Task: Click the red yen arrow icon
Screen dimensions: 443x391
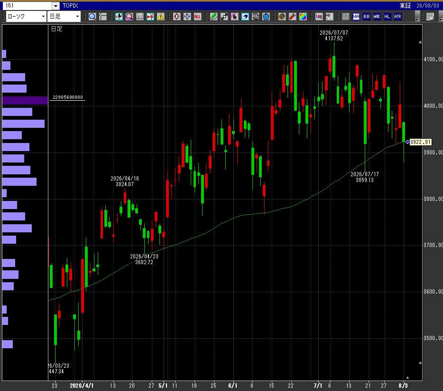Action: pyautogui.click(x=150, y=17)
